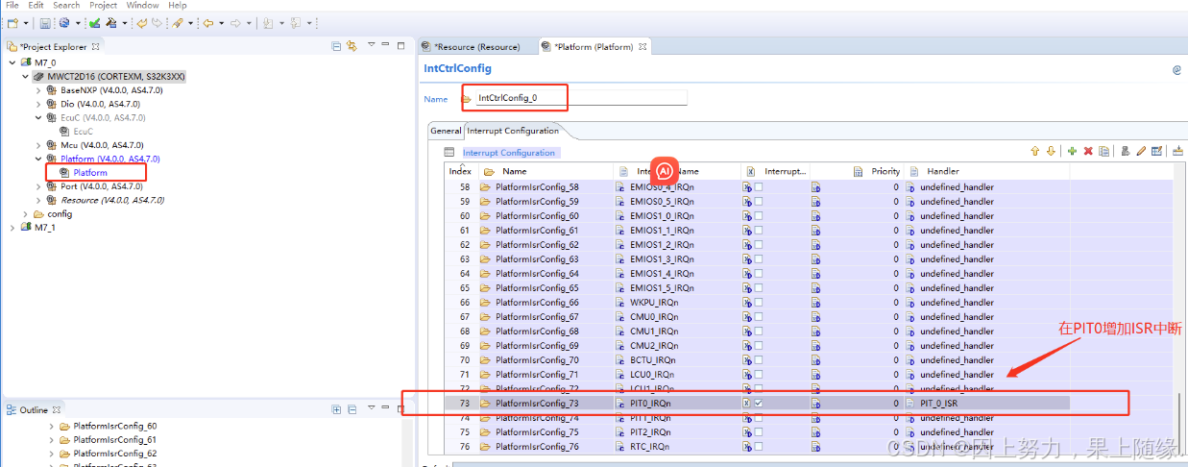Screen dimensions: 1188x467
Task: Click the forward navigation arrow in the toolbar
Action: click(236, 22)
